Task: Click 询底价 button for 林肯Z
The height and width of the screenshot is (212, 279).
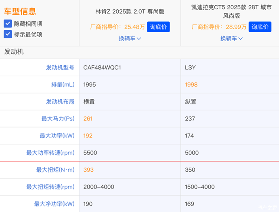Action: pos(158,27)
